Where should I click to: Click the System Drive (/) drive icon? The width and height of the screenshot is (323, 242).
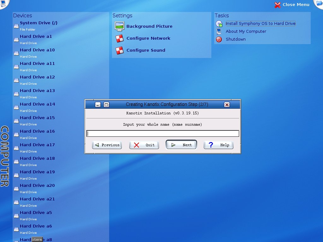coord(16,26)
